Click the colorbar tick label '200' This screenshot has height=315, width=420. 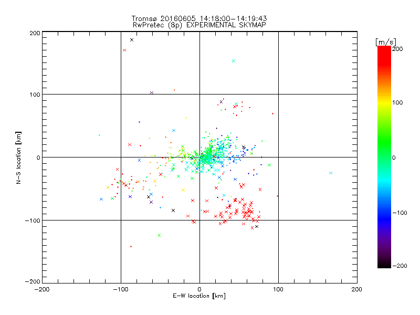pyautogui.click(x=397, y=49)
